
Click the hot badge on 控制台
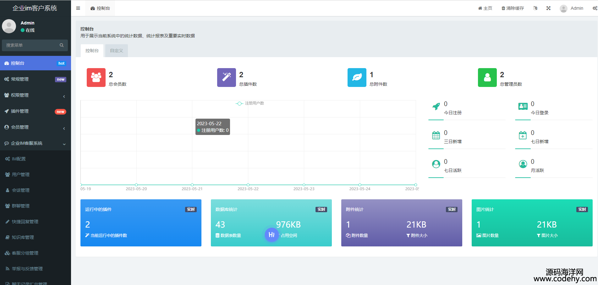tap(61, 63)
